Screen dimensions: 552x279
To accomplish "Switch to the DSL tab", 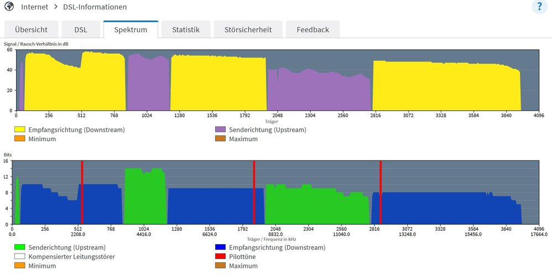I will point(81,29).
